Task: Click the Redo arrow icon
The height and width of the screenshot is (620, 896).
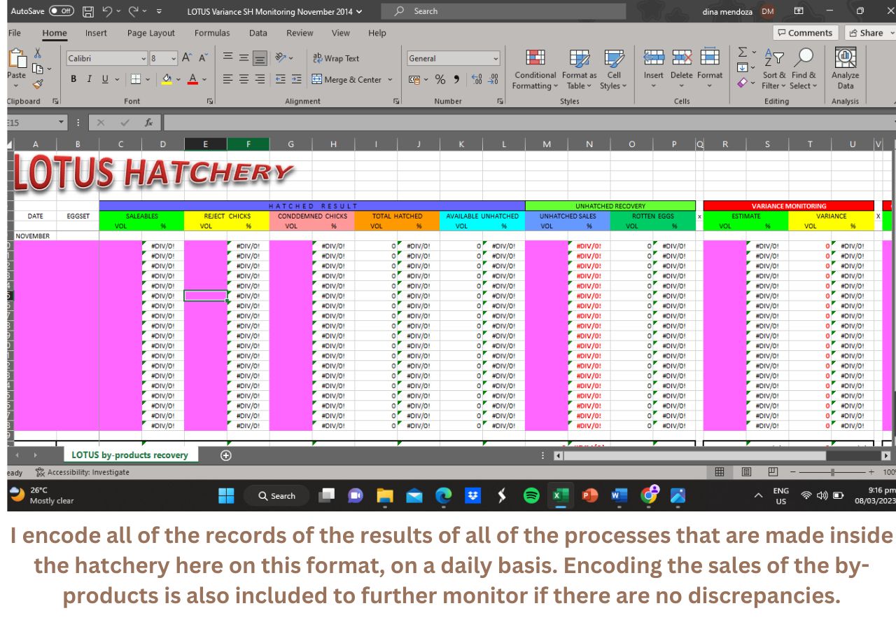Action: (x=133, y=11)
